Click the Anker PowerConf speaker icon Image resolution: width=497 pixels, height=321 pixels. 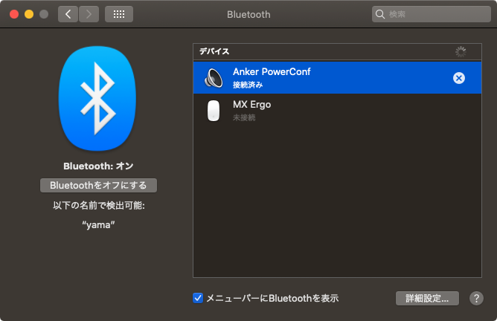click(214, 78)
